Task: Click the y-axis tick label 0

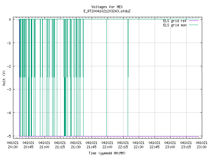Action: click(x=10, y=19)
